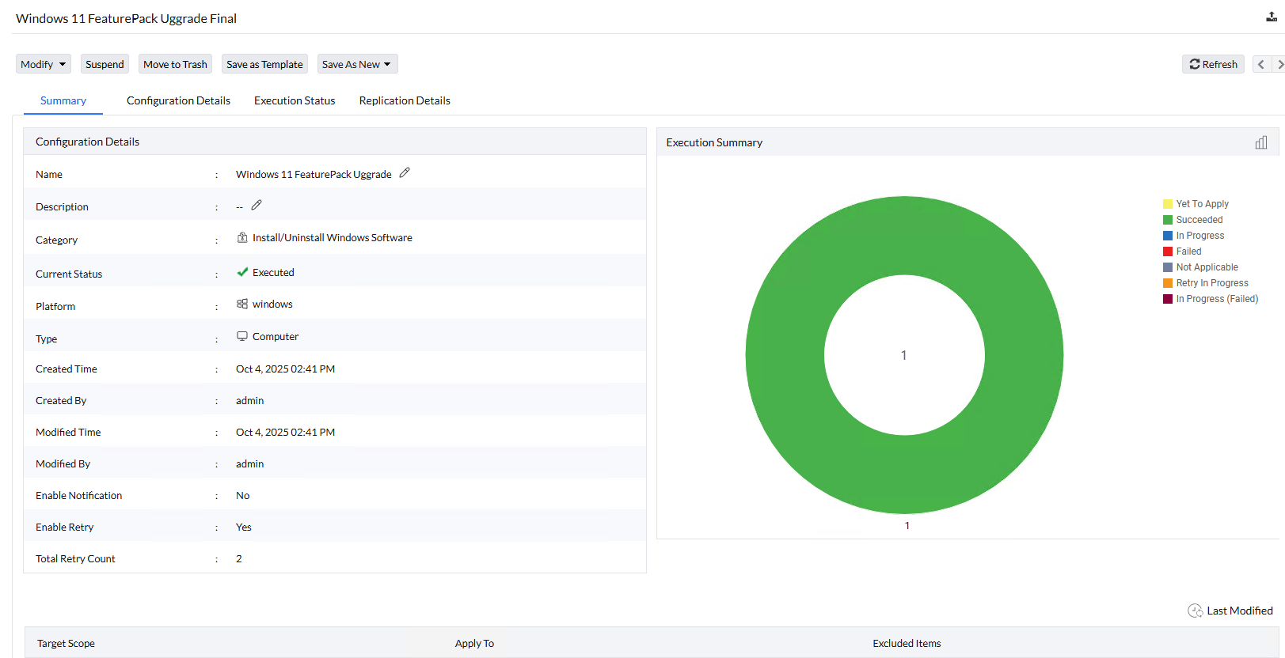Go to previous configuration with left arrow
The width and height of the screenshot is (1285, 658).
1261,64
